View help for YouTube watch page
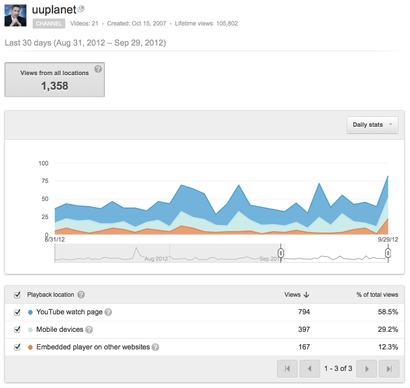The image size is (410, 388). (x=109, y=312)
